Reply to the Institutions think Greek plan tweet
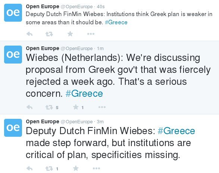219x173 pixels. coord(29,34)
